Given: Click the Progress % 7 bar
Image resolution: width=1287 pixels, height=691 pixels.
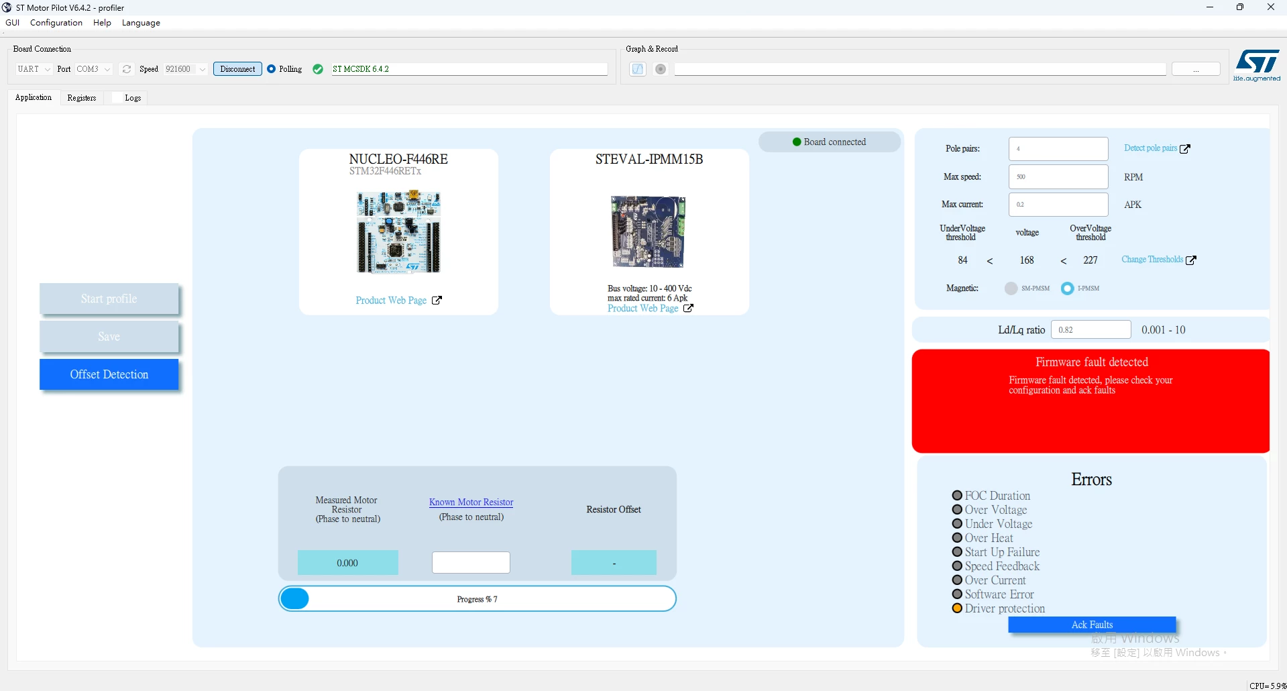Looking at the screenshot, I should (x=478, y=599).
